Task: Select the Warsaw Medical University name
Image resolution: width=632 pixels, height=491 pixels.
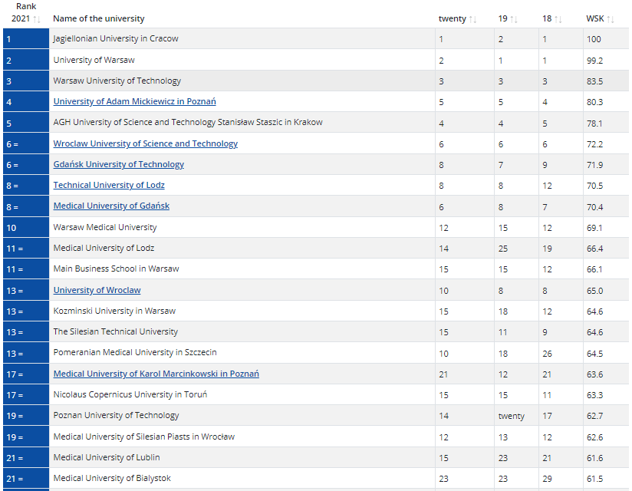Action: point(104,227)
